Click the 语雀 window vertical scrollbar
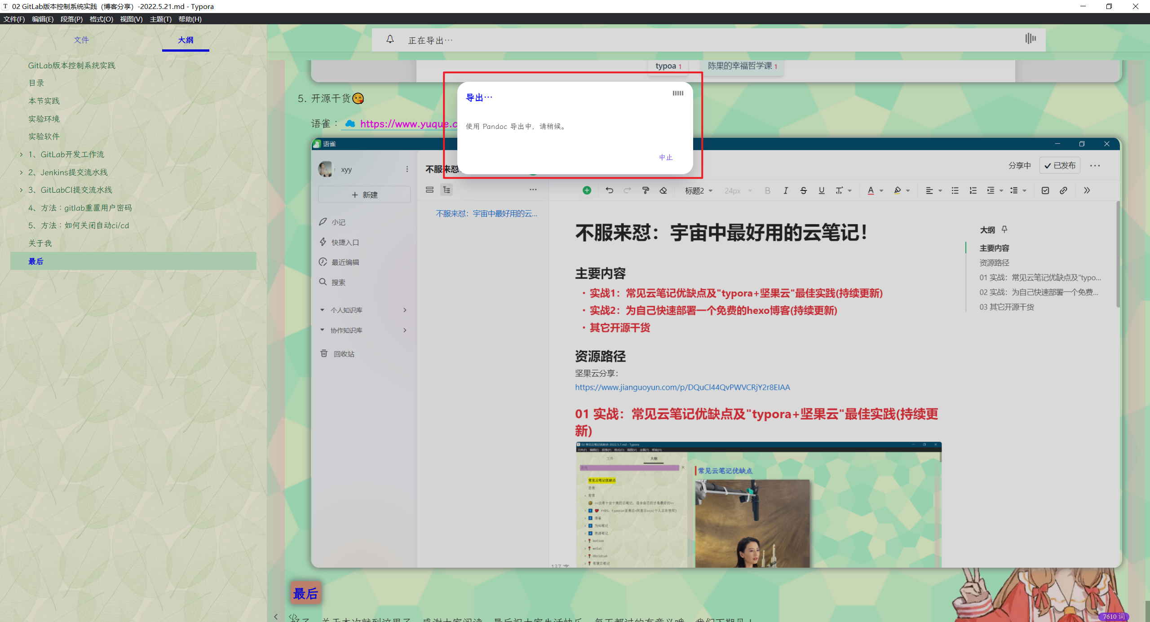This screenshot has height=622, width=1150. pos(1118,254)
